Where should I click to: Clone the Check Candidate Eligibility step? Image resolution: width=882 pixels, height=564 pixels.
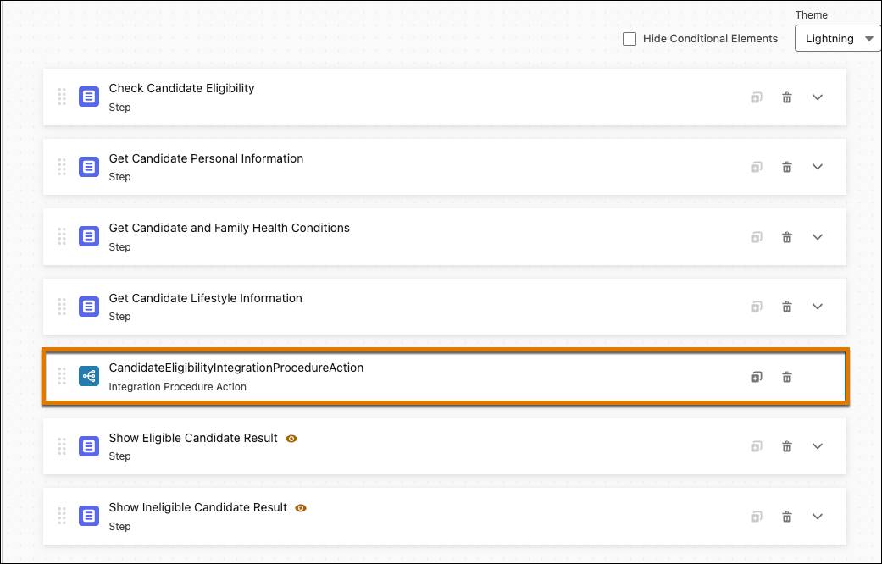click(757, 97)
